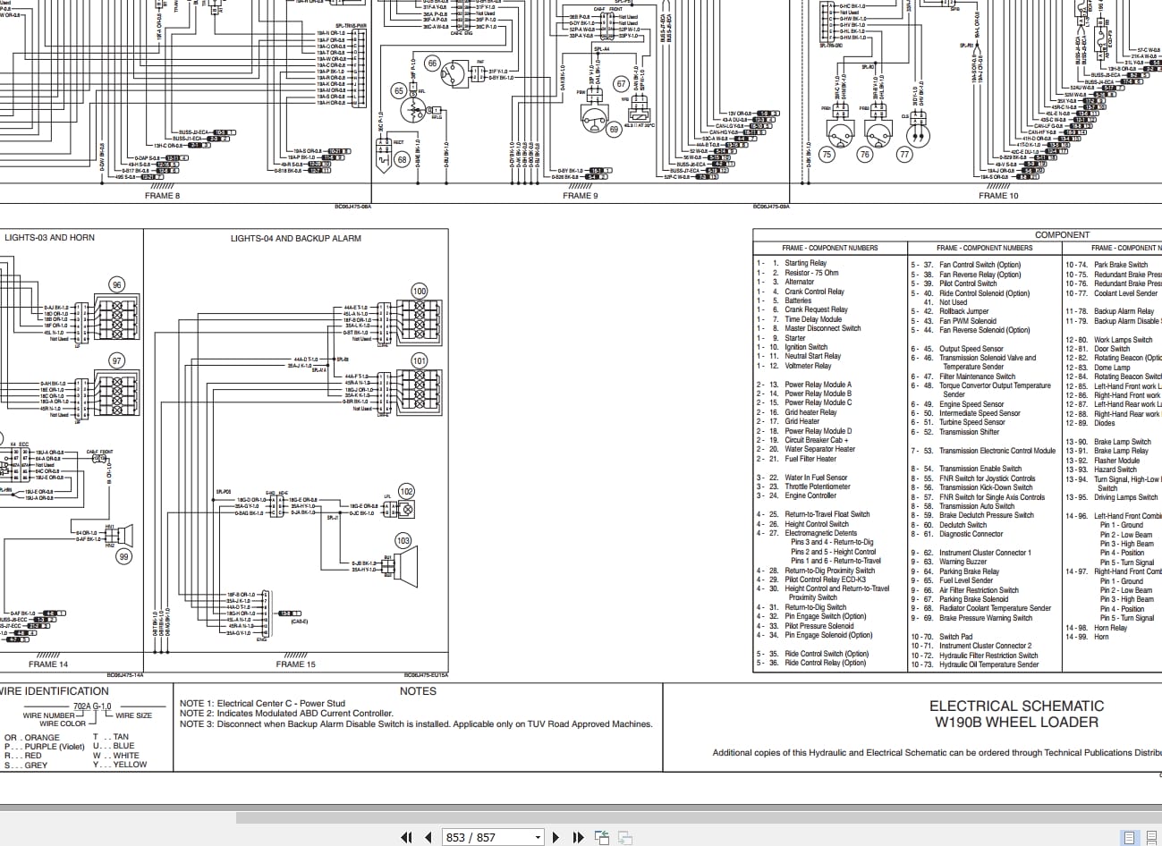1162x846 pixels.
Task: Click 'Fuel Level Sender' entry
Action: pyautogui.click(x=966, y=580)
